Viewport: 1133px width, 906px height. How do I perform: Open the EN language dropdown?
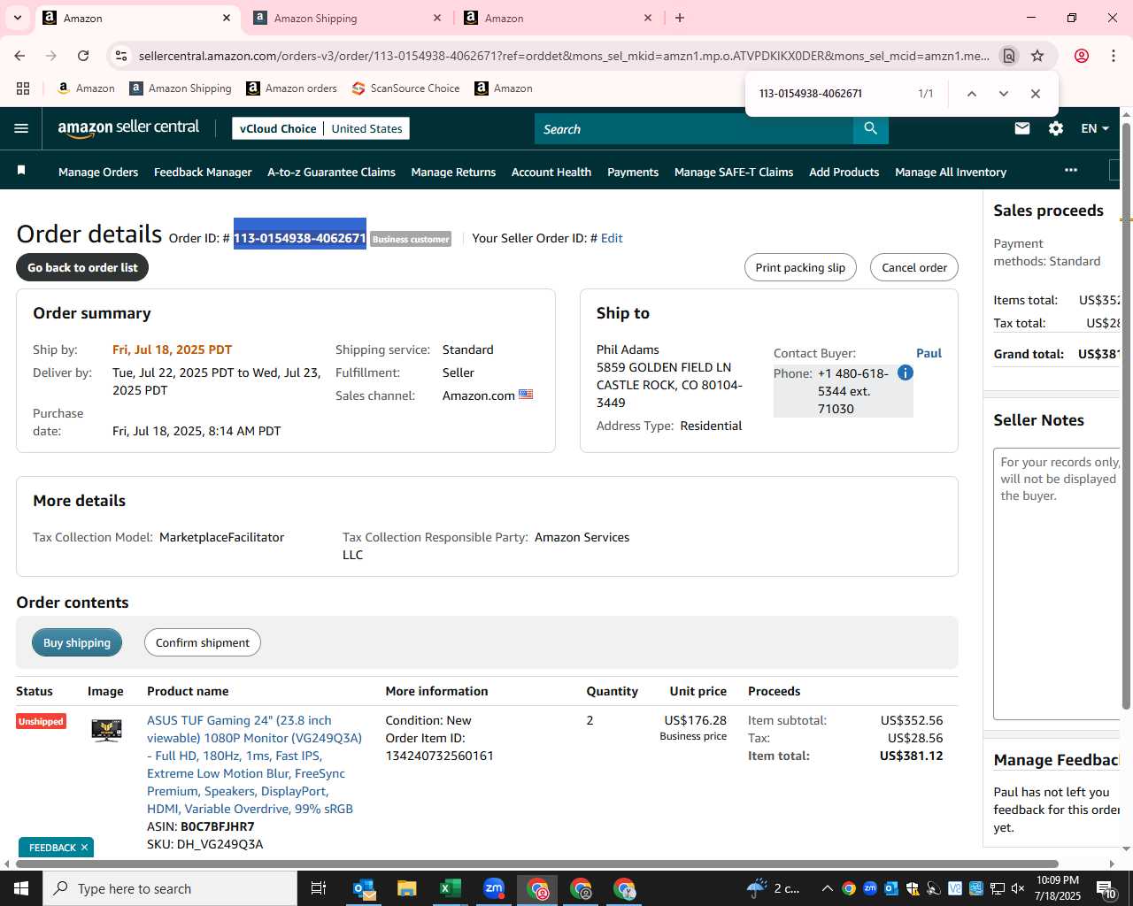click(x=1095, y=128)
